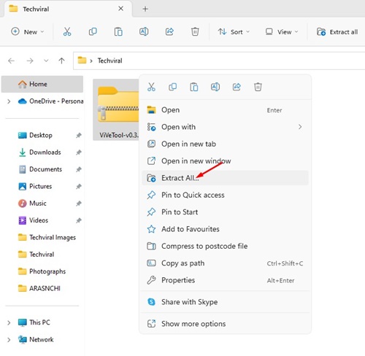The width and height of the screenshot is (365, 356).
Task: Select Copy as path
Action: coord(225,263)
